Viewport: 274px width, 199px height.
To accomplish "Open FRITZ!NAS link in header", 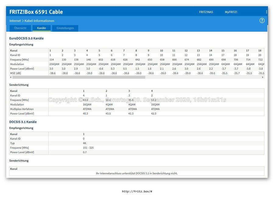I will [x=206, y=12].
